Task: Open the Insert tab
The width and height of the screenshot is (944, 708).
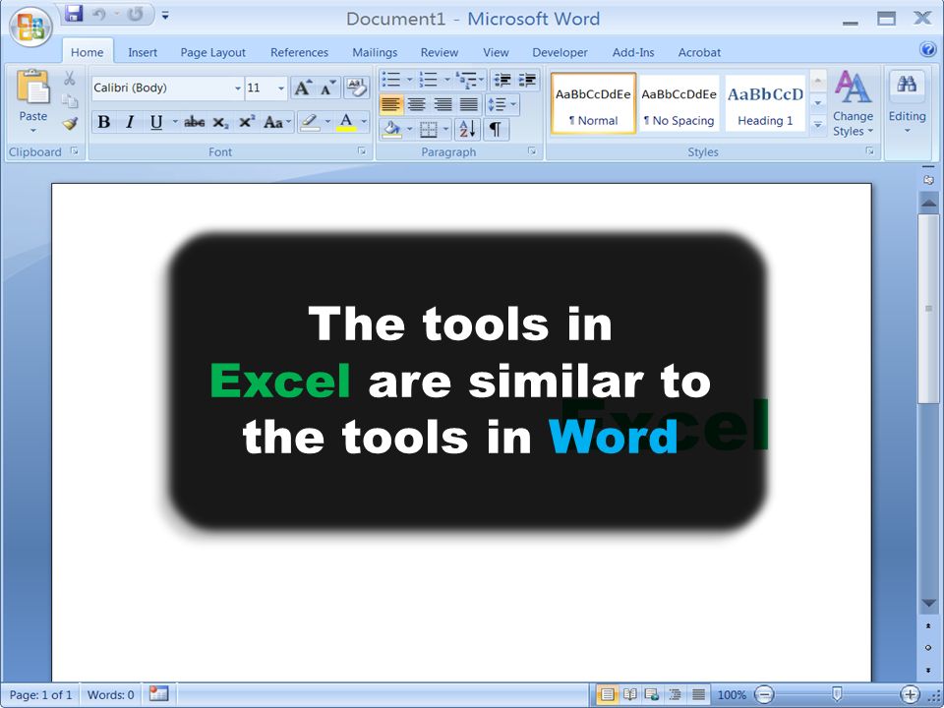Action: click(x=143, y=52)
